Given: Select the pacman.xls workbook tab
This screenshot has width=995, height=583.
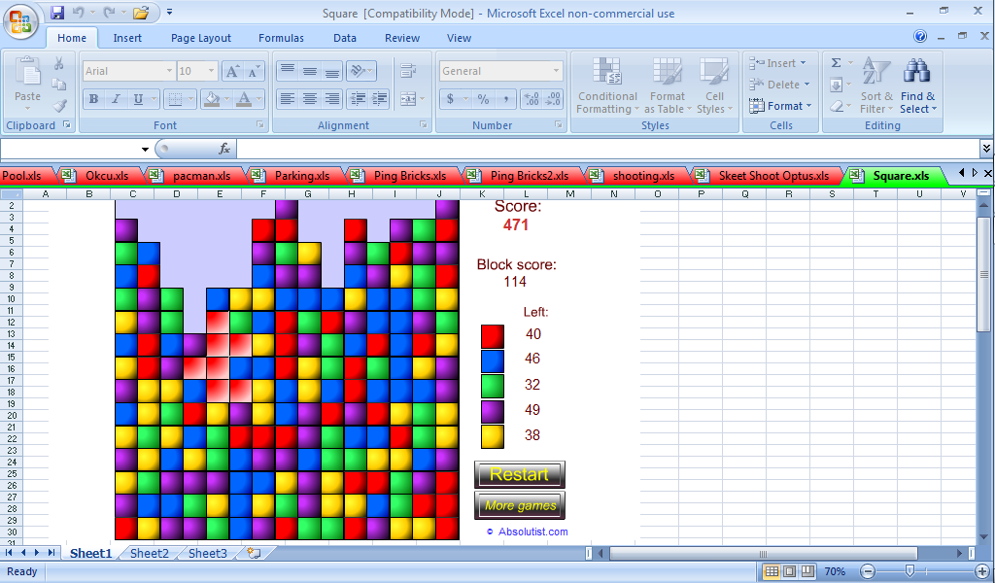Looking at the screenshot, I should 201,176.
